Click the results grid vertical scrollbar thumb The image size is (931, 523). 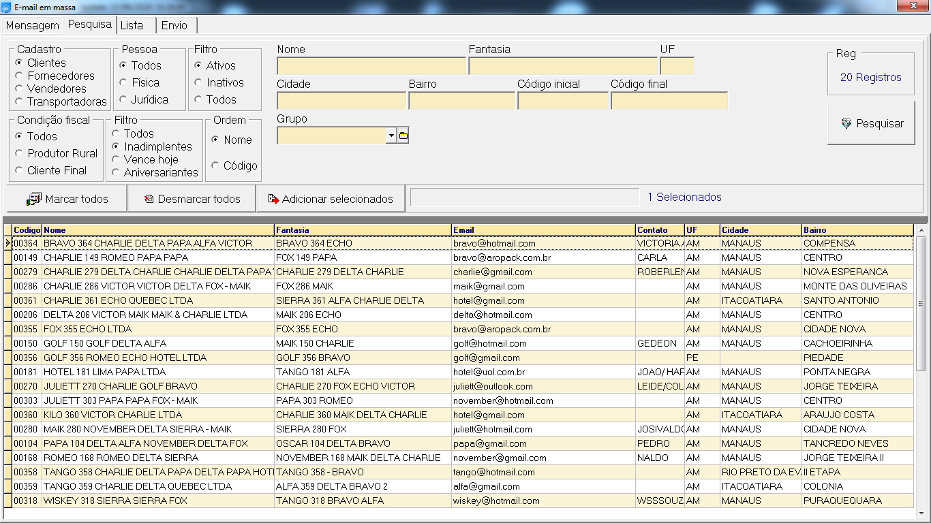coord(921,304)
